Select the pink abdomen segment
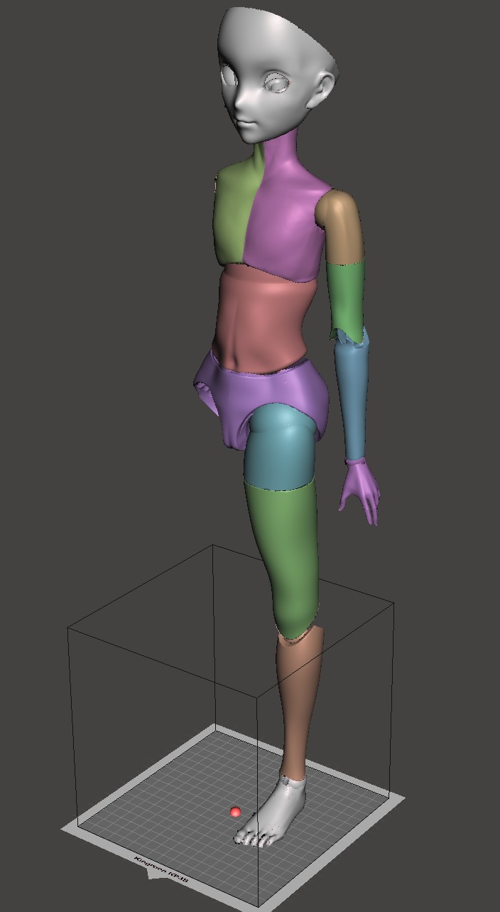The image size is (500, 912). 263,320
